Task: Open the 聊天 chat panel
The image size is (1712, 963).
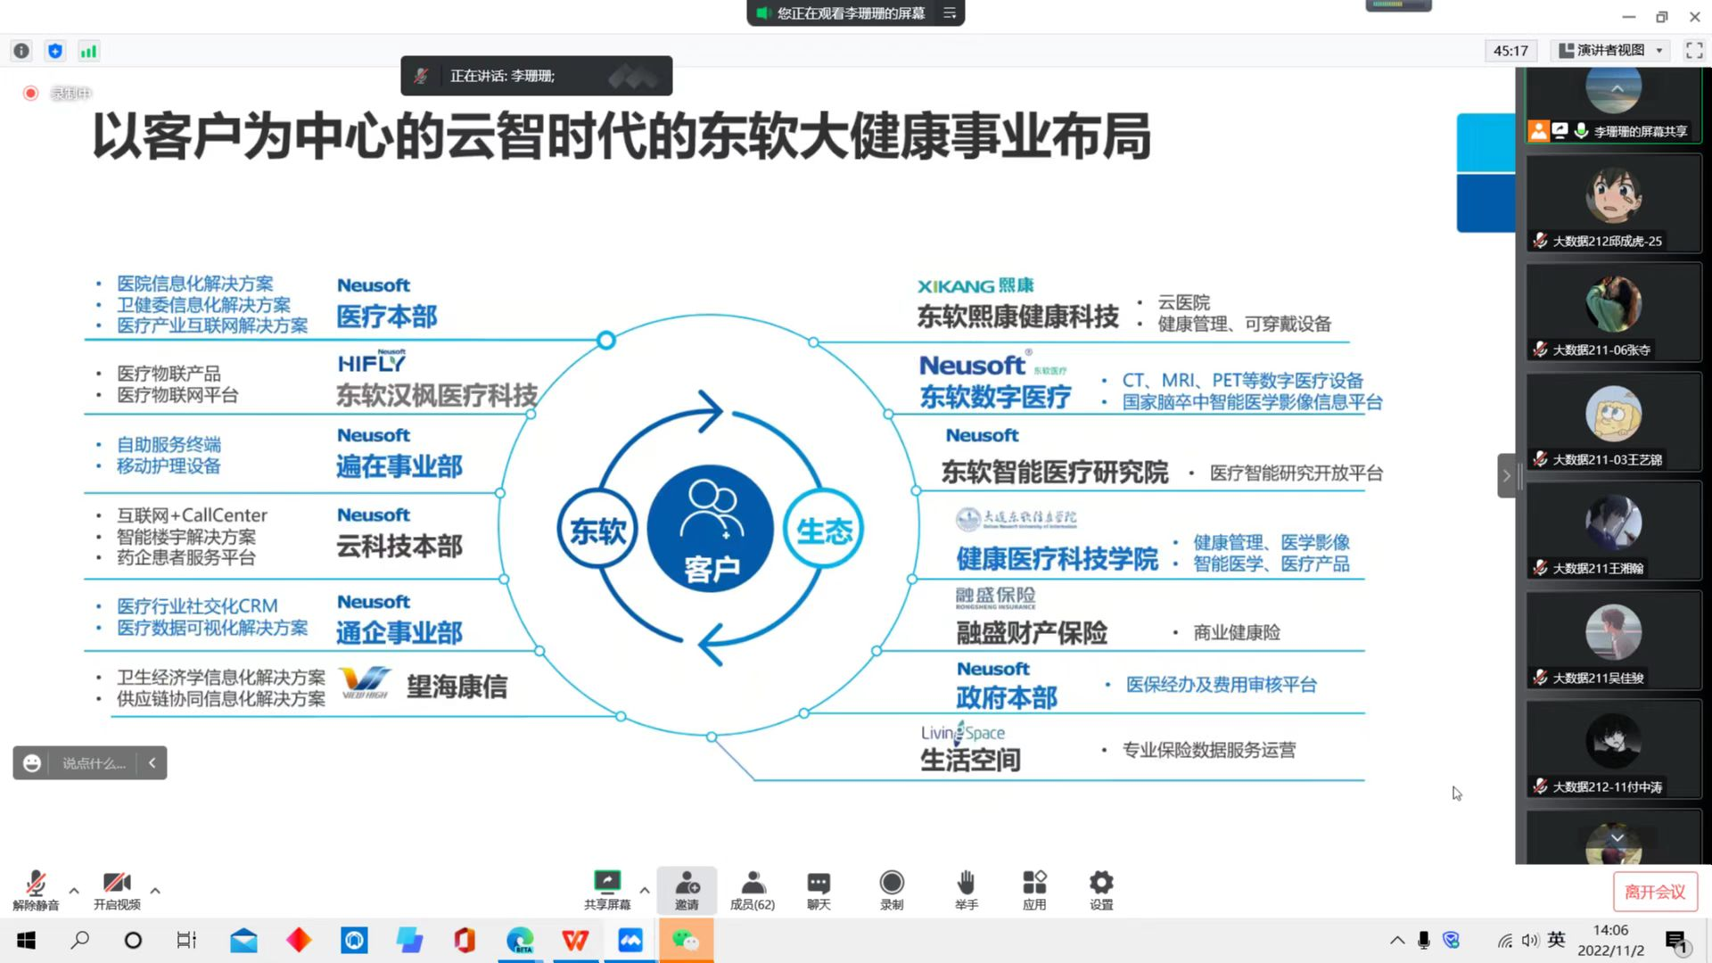Action: (x=819, y=890)
